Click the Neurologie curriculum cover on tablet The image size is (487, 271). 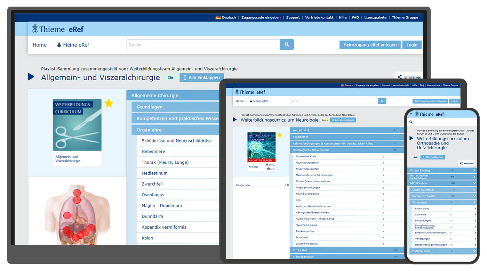[262, 152]
